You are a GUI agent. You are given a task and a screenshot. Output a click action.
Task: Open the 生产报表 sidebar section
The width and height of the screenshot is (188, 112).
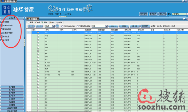(12, 93)
